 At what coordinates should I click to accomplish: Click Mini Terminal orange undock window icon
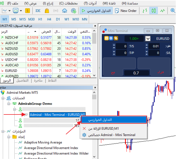116,38
